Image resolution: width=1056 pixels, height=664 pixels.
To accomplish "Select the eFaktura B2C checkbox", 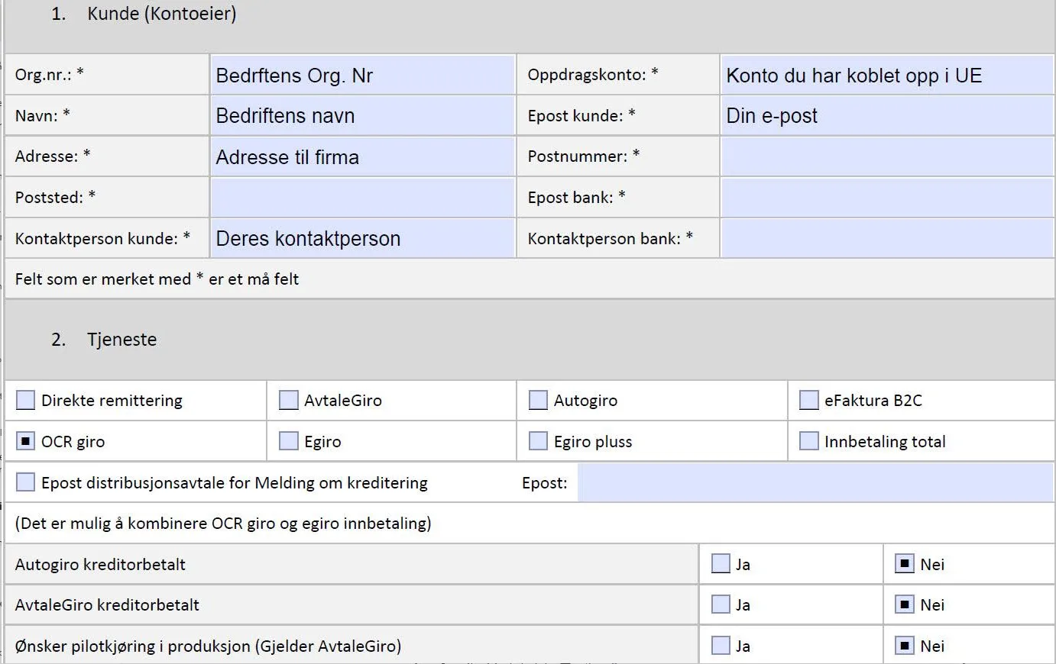I will click(808, 400).
